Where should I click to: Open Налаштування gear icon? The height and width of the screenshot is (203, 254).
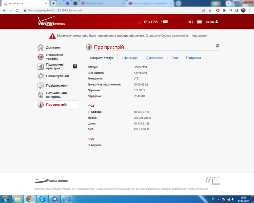(x=41, y=76)
